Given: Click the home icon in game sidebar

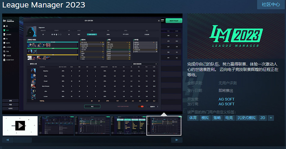Looking at the screenshot, I should tap(4, 26).
